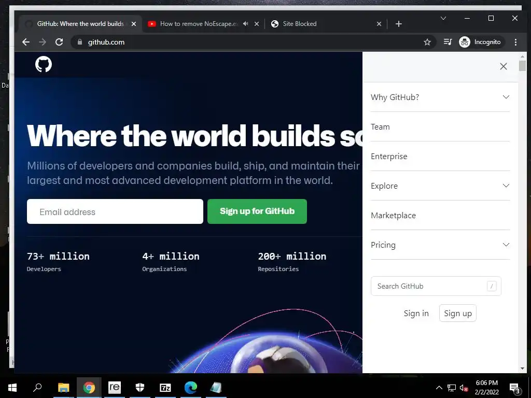Click the GitHub Octocat logo
The height and width of the screenshot is (398, 531).
[44, 64]
